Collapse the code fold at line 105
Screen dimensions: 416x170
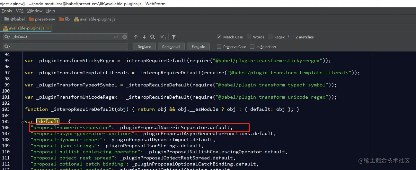pyautogui.click(x=22, y=122)
